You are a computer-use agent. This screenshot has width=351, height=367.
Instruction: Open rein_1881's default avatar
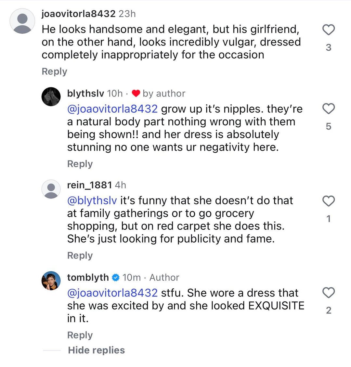[x=51, y=189]
